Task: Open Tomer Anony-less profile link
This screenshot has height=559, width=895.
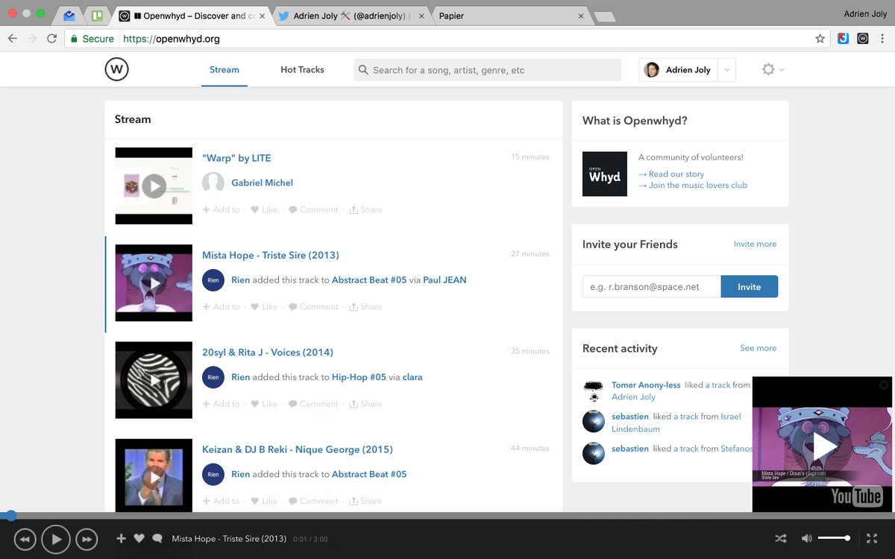Action: [646, 385]
